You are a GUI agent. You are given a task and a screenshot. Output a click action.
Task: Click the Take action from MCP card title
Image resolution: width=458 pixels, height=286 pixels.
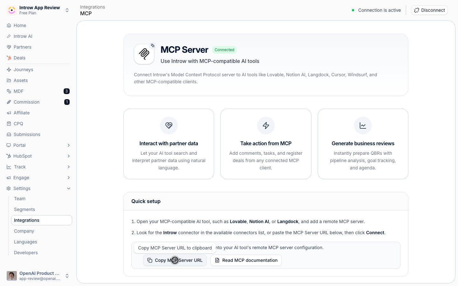pos(266,143)
